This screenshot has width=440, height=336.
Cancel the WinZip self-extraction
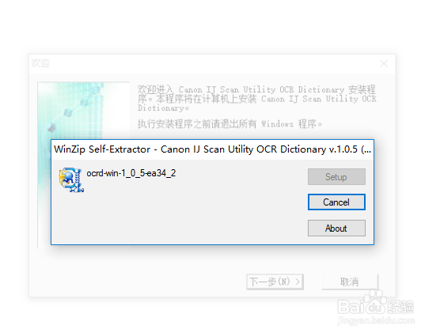click(x=336, y=202)
